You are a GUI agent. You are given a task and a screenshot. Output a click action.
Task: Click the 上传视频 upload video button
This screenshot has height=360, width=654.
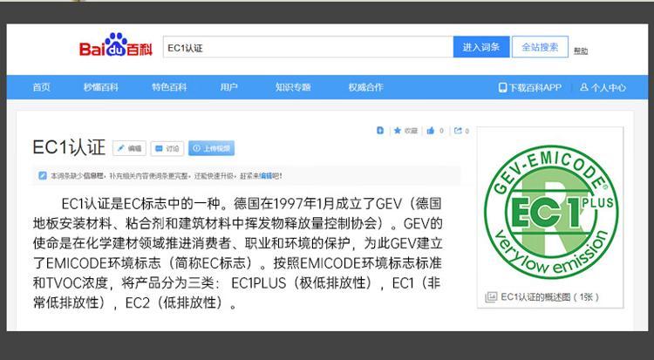[212, 148]
